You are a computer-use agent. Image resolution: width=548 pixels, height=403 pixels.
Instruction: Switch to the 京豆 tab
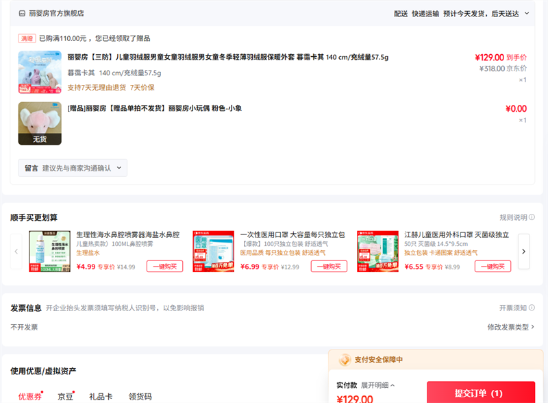point(66,396)
